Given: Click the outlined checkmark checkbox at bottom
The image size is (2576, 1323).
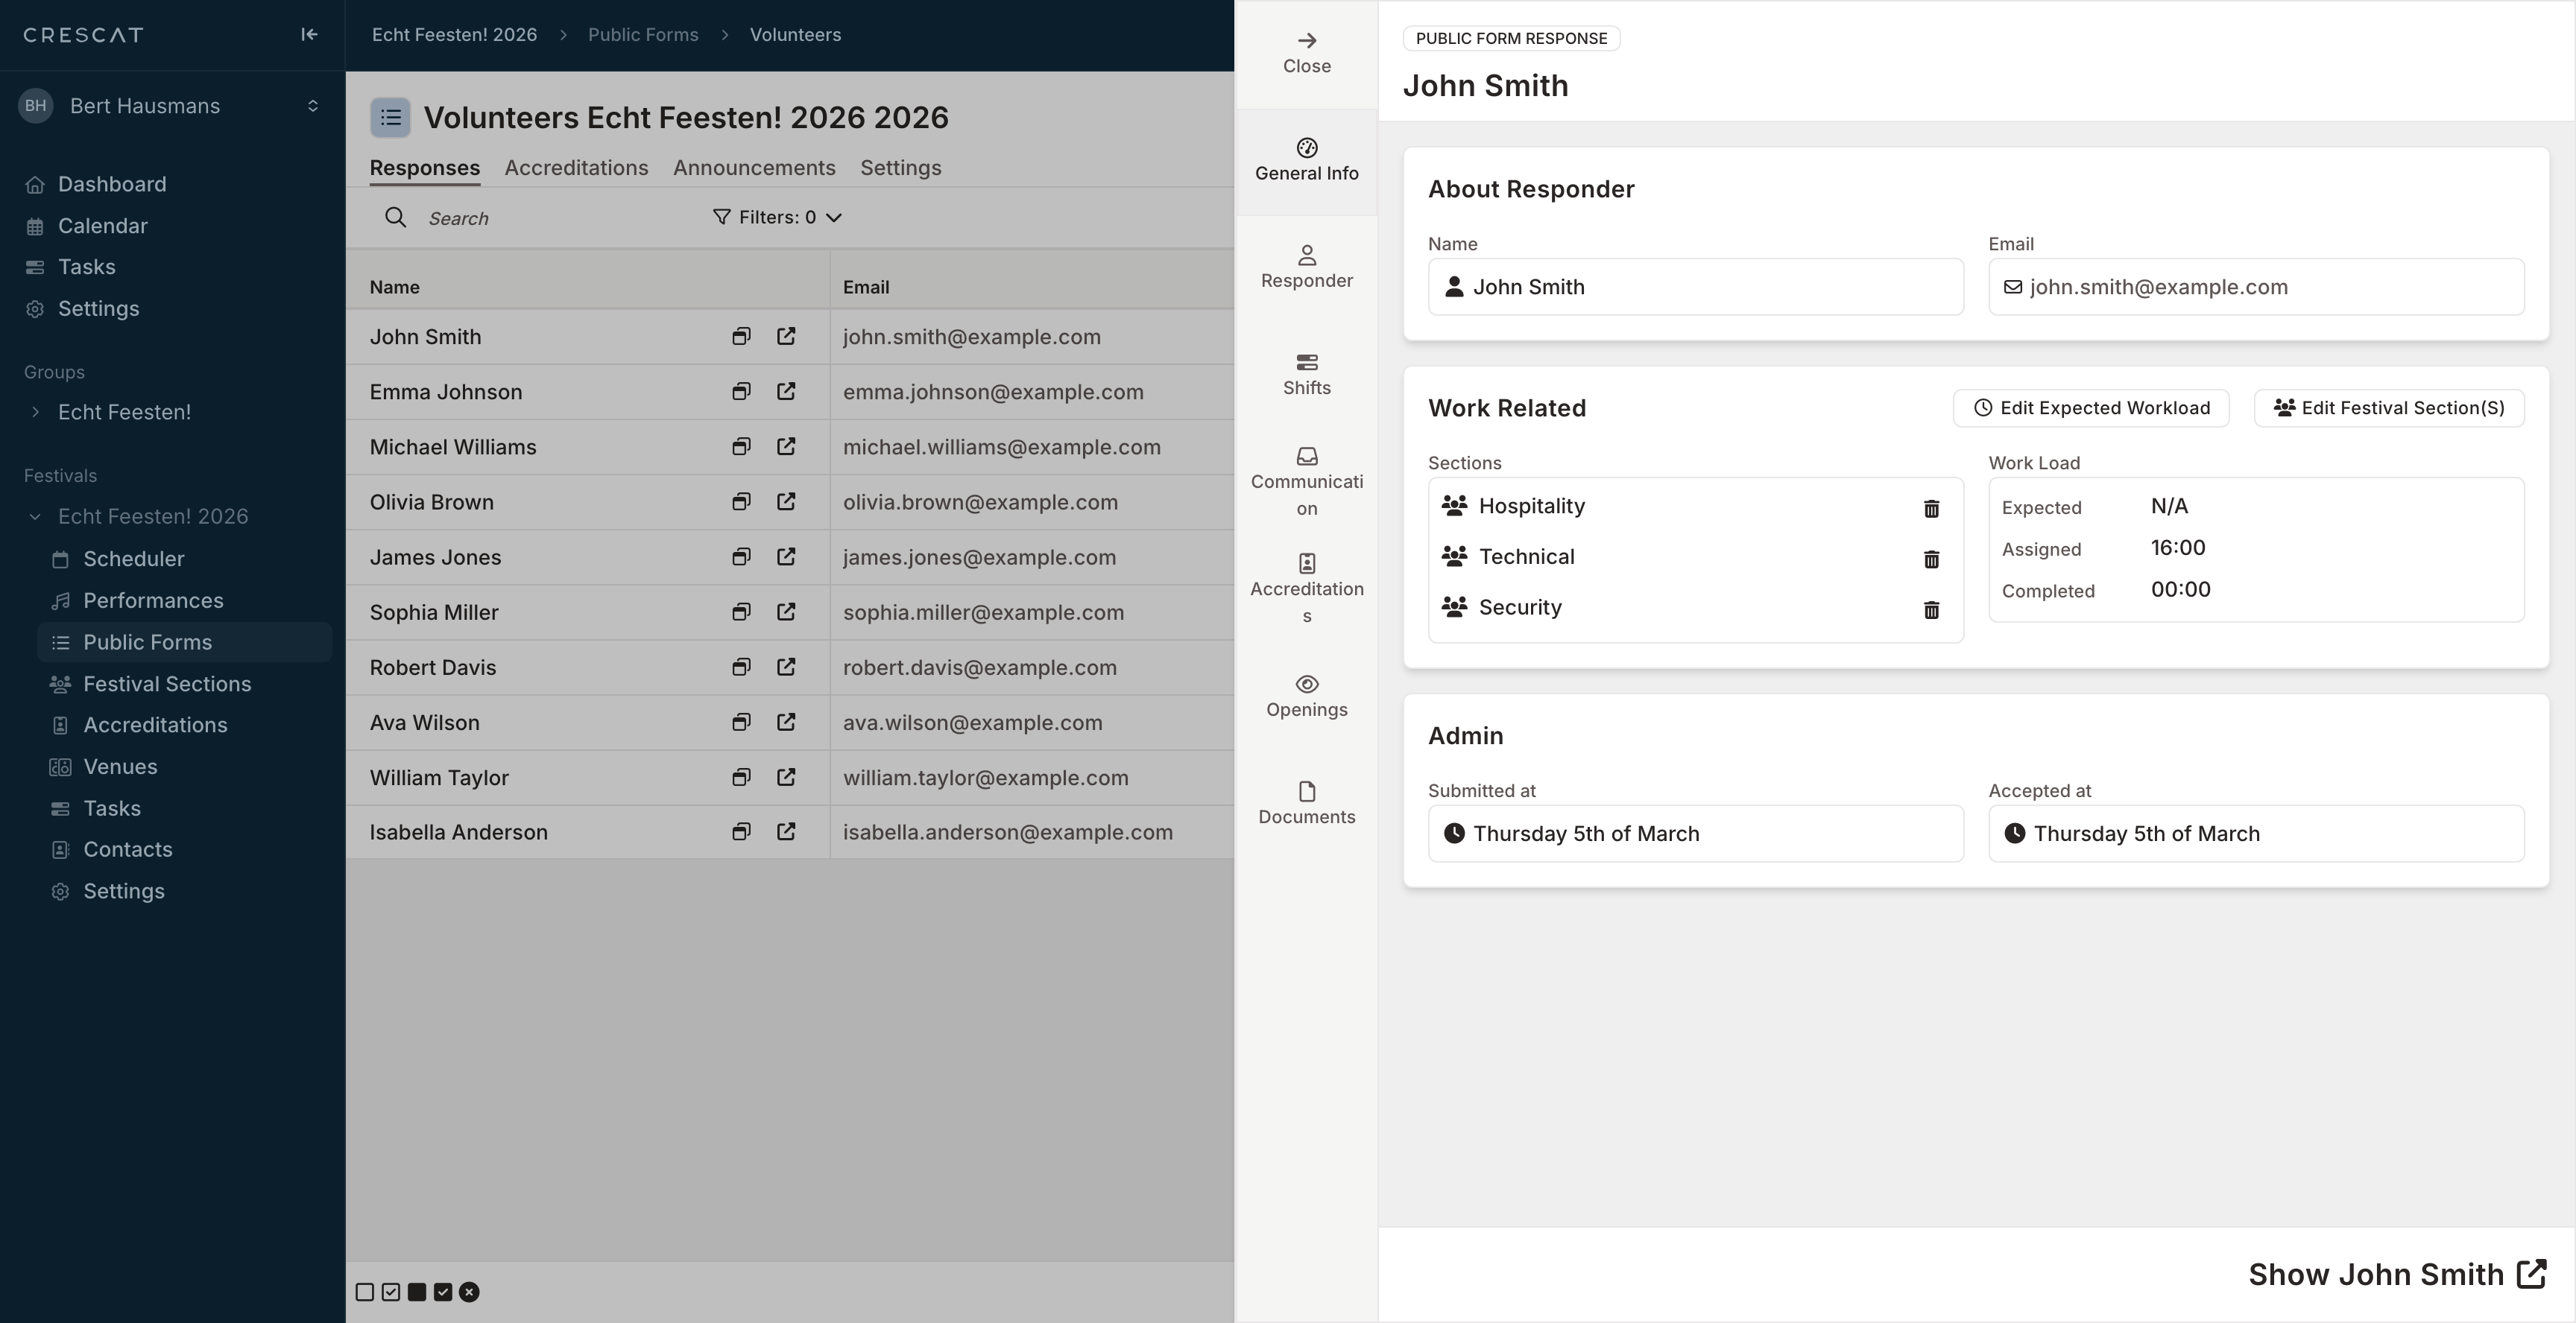Looking at the screenshot, I should coord(391,1292).
